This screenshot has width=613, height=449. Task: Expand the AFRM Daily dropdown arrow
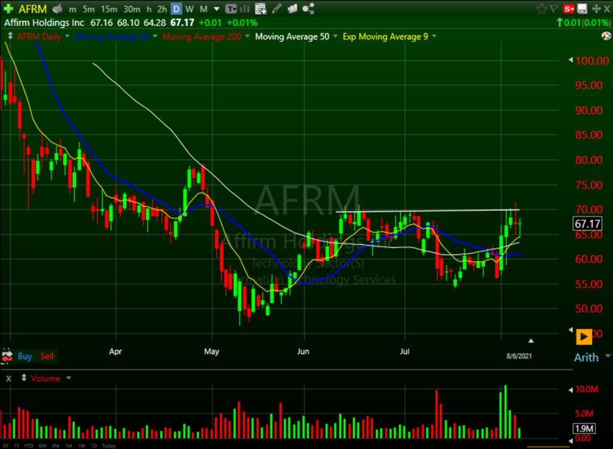click(67, 37)
